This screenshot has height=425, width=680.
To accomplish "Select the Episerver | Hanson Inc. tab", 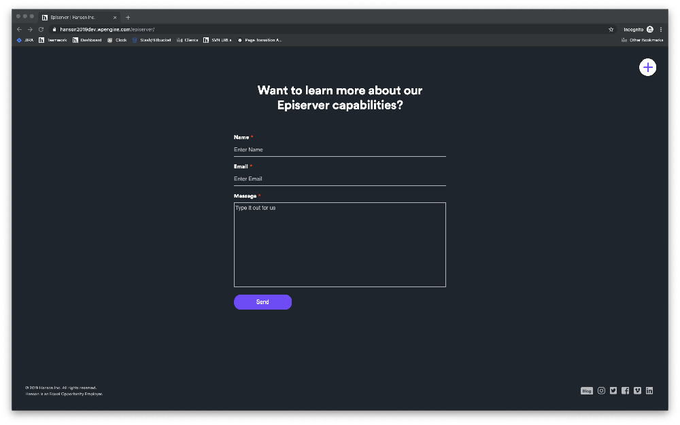I will (79, 17).
